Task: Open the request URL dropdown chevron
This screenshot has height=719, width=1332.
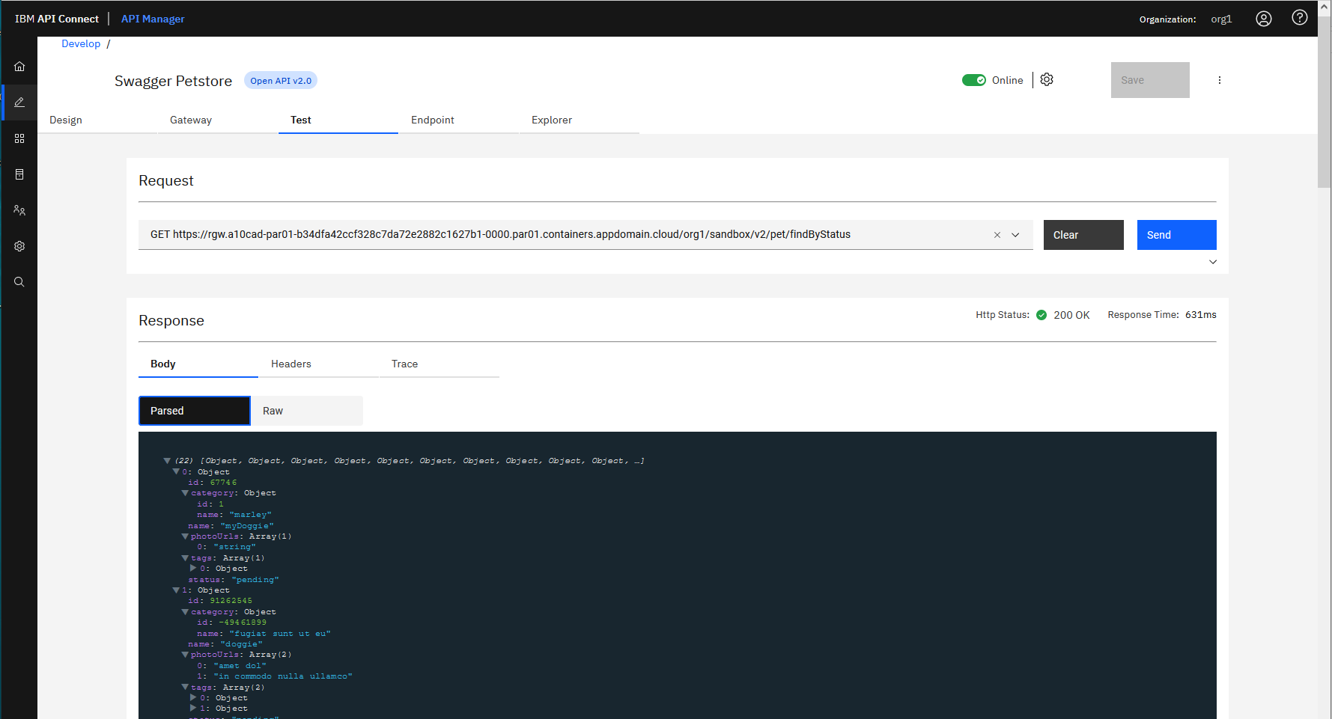Action: (1015, 235)
